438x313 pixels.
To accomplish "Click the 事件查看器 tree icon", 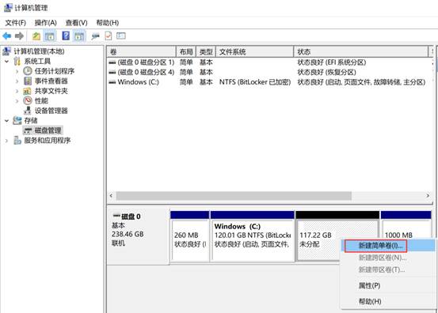I will [x=28, y=81].
